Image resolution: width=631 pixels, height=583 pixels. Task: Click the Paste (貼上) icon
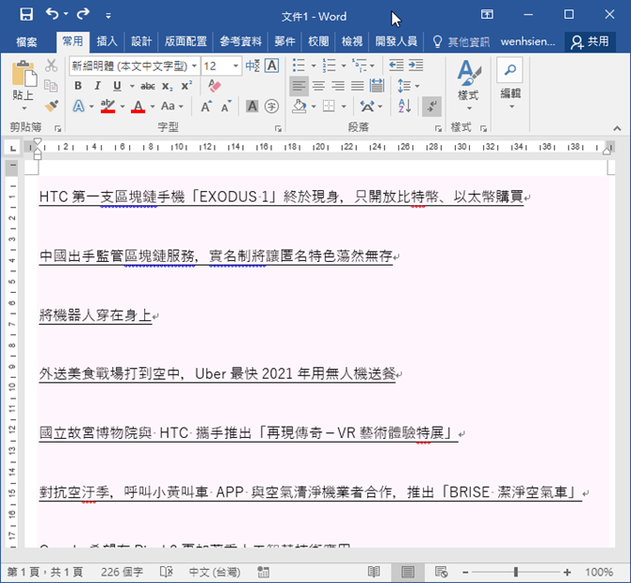point(24,74)
